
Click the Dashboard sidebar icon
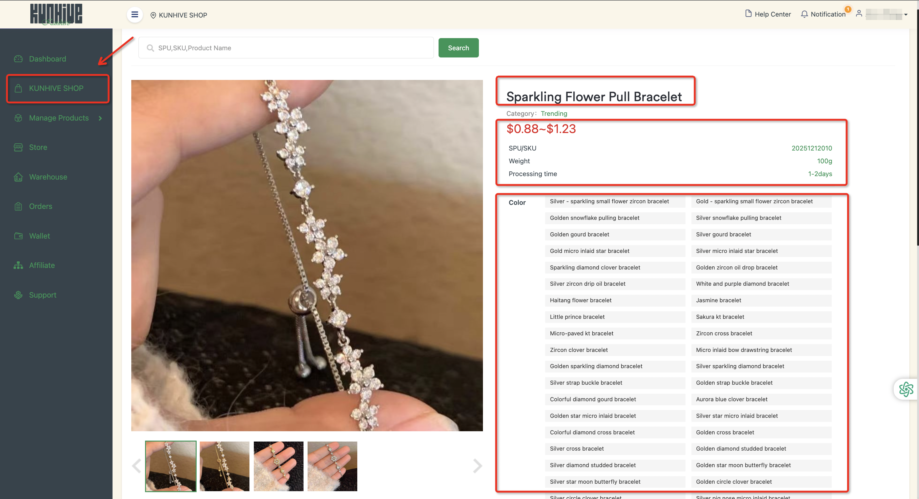click(18, 59)
